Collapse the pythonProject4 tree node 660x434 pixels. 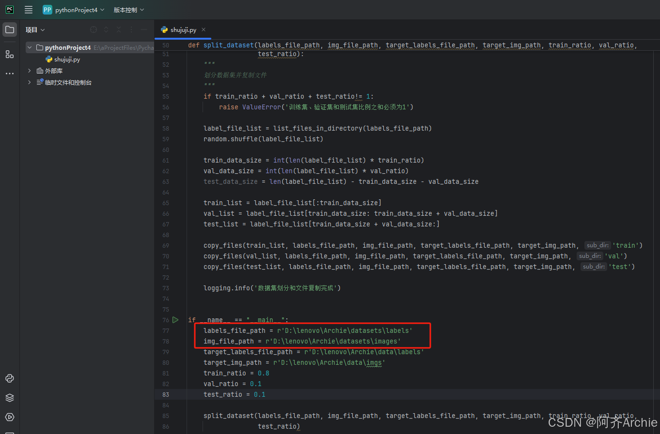[29, 47]
